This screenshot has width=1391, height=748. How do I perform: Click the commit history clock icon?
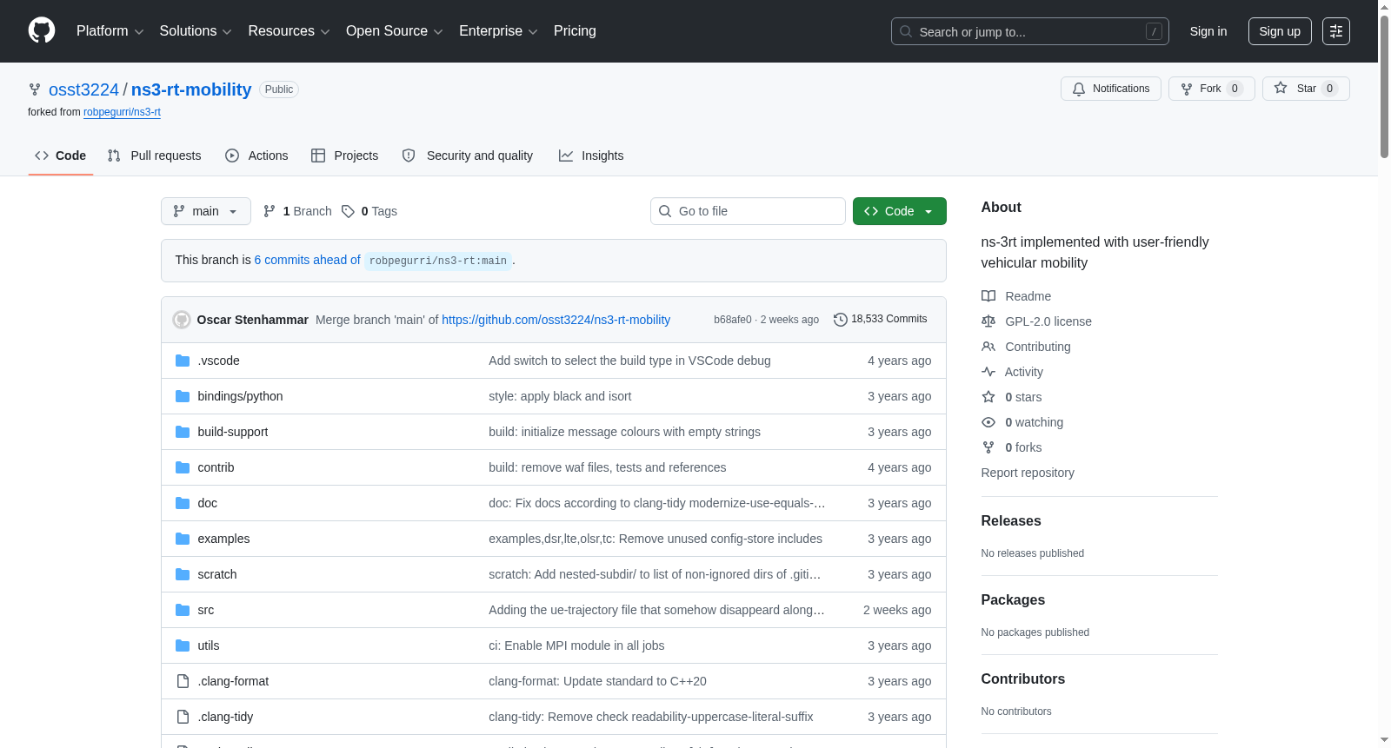(x=840, y=320)
